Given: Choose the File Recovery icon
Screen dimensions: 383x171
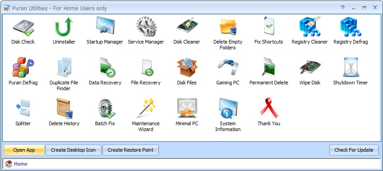Looking at the screenshot, I should pos(147,67).
